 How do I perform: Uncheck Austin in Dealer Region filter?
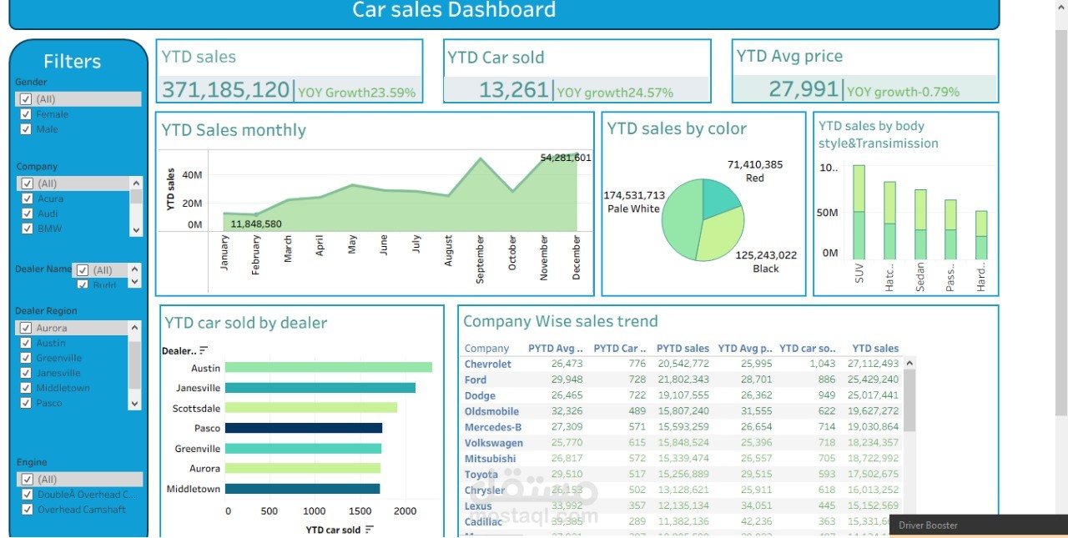pos(27,343)
